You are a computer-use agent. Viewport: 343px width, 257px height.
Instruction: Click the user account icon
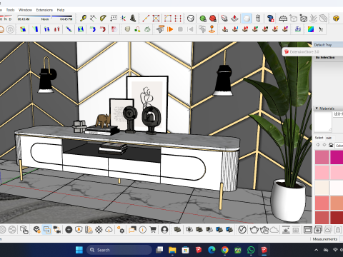164,230
